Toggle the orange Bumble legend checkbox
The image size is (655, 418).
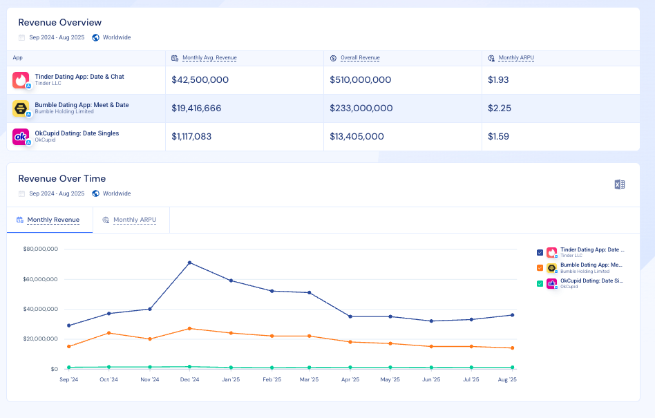pos(540,268)
